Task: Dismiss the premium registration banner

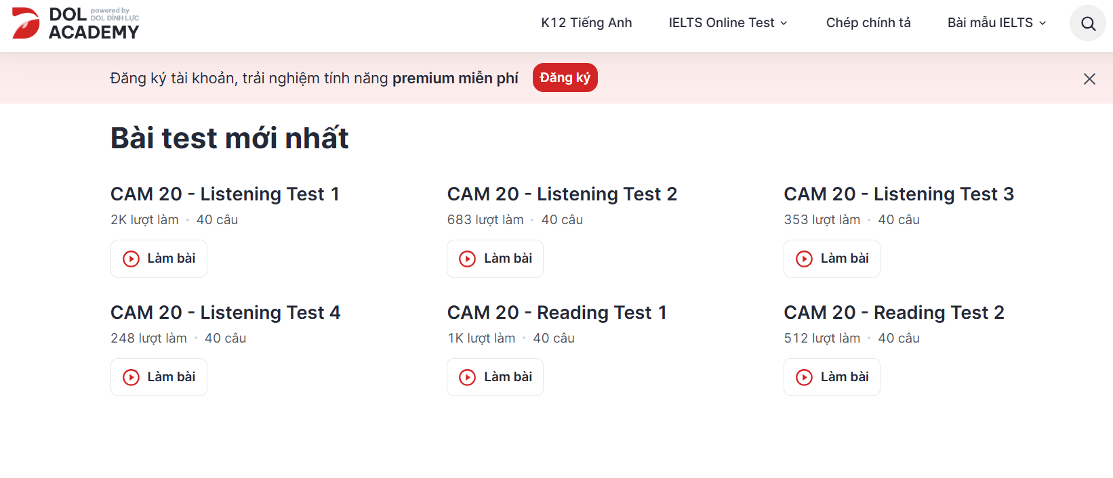Action: coord(1089,79)
